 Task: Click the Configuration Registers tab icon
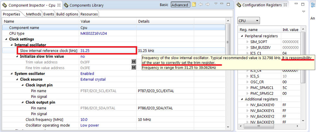click(x=239, y=5)
